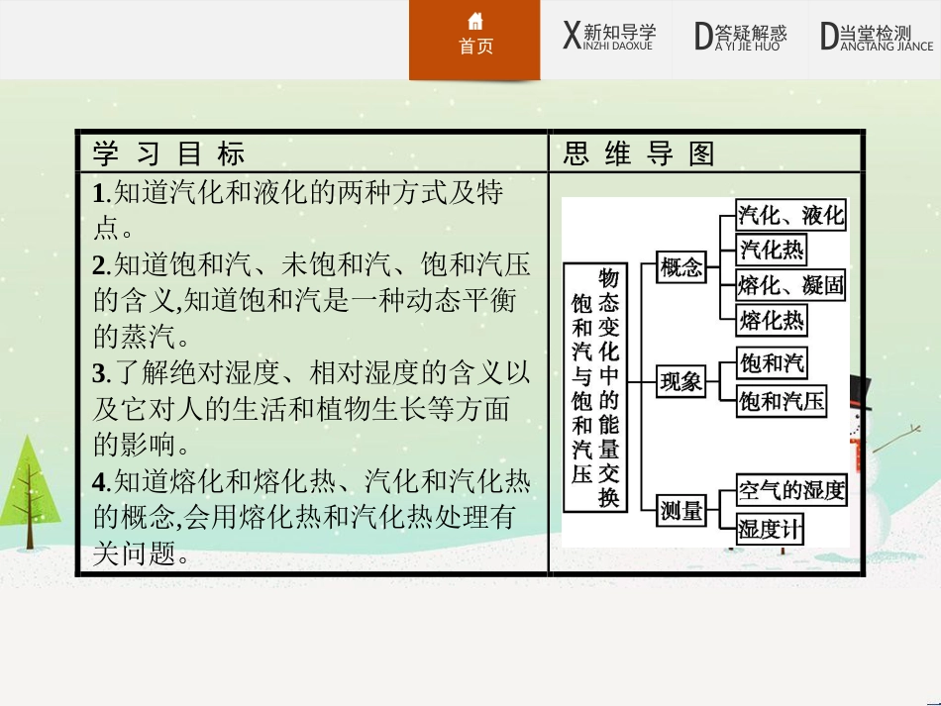
Task: Select the 熔化、凝固 box in the diagram
Action: pyautogui.click(x=791, y=285)
